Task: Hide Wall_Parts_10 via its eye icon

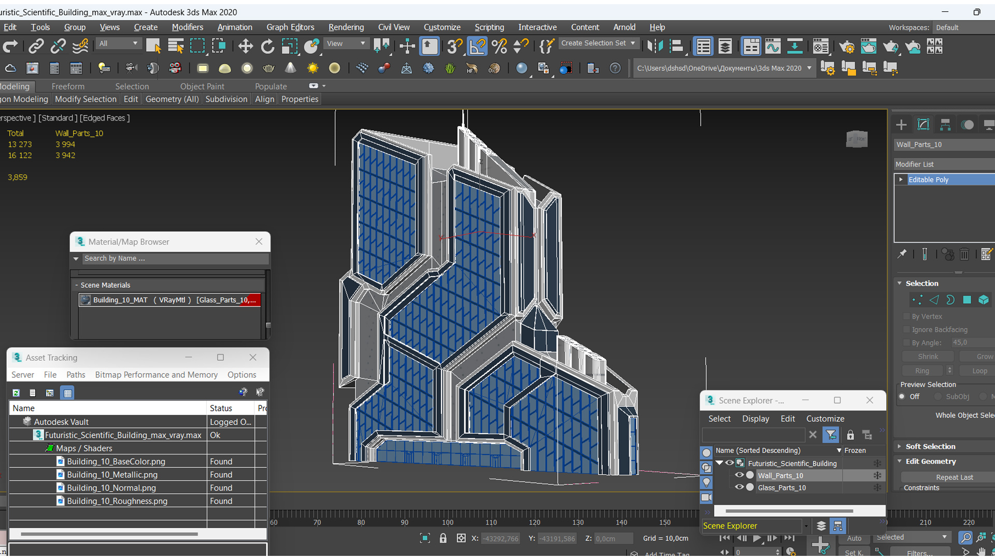Action: pos(740,475)
